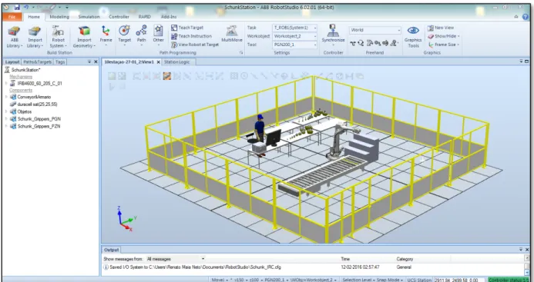Open the Task dropdown T_ROB1(System1)
This screenshot has width=534, height=282.
click(x=294, y=28)
